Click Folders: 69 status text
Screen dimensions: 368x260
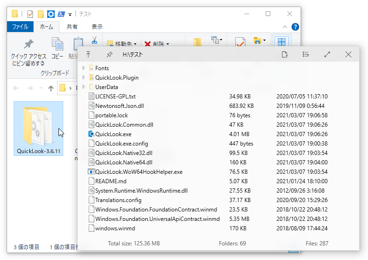232,244
